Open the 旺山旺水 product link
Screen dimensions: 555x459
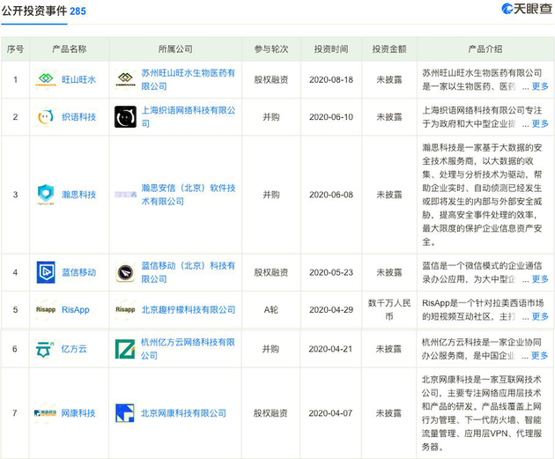pos(78,79)
